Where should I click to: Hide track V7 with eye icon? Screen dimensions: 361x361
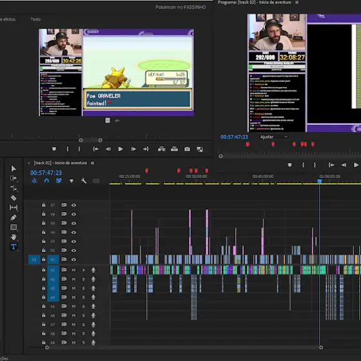(73, 205)
